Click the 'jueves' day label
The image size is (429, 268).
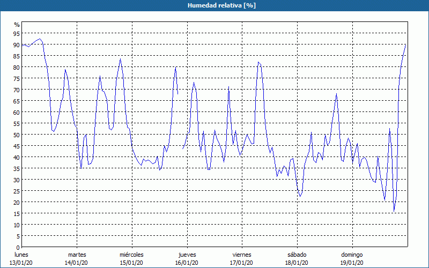[187, 255]
